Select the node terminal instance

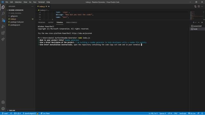(x=197, y=29)
